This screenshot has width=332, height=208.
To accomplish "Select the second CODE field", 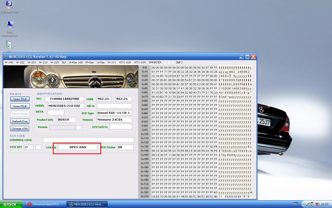I will (124, 99).
